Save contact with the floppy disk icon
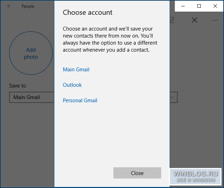224x188 pixels. pos(172,20)
